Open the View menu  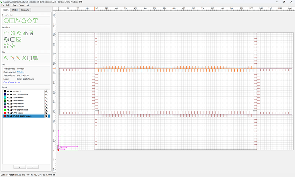tap(21, 5)
